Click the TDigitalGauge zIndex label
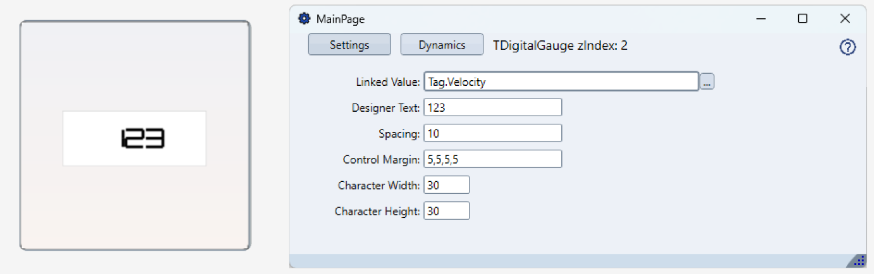 (560, 45)
